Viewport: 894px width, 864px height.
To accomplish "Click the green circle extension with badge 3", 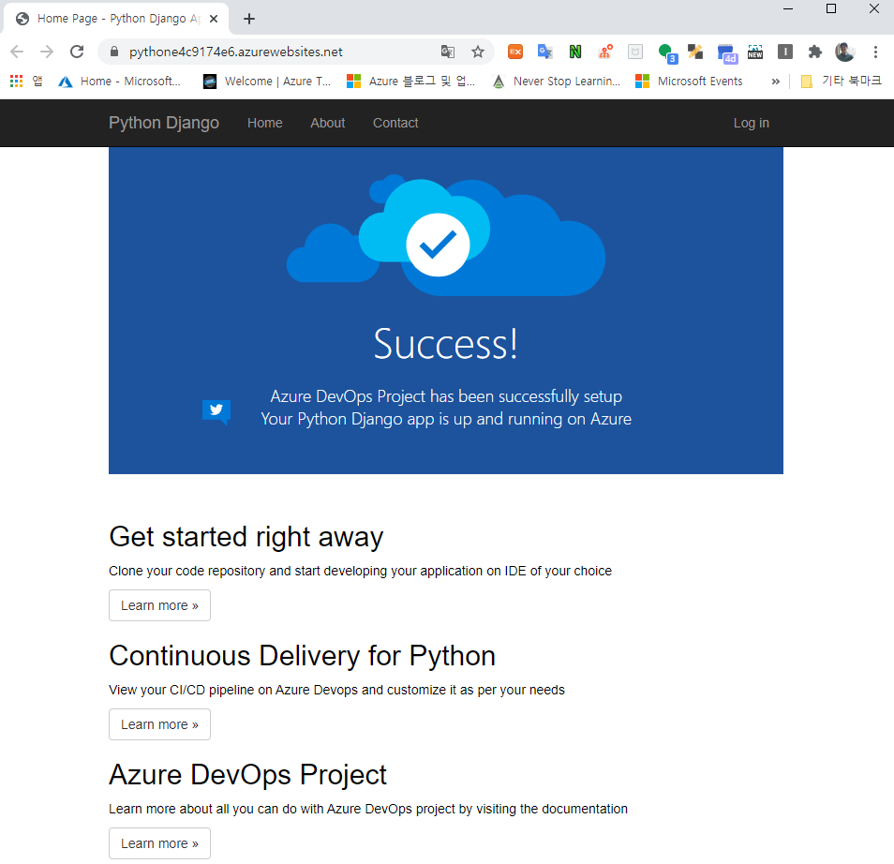I will click(x=666, y=53).
